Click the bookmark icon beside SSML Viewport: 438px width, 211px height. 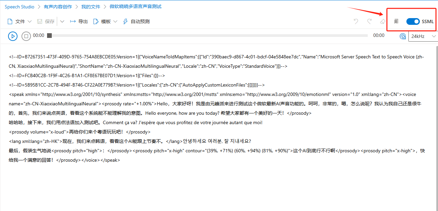[x=396, y=21]
